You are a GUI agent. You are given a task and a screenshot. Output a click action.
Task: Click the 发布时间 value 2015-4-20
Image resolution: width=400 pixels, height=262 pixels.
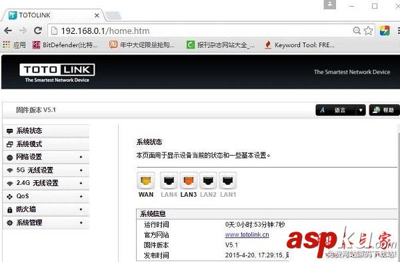pos(257,255)
